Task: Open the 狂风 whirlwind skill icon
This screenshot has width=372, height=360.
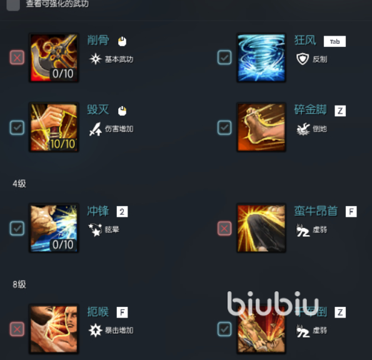Action: [x=261, y=57]
